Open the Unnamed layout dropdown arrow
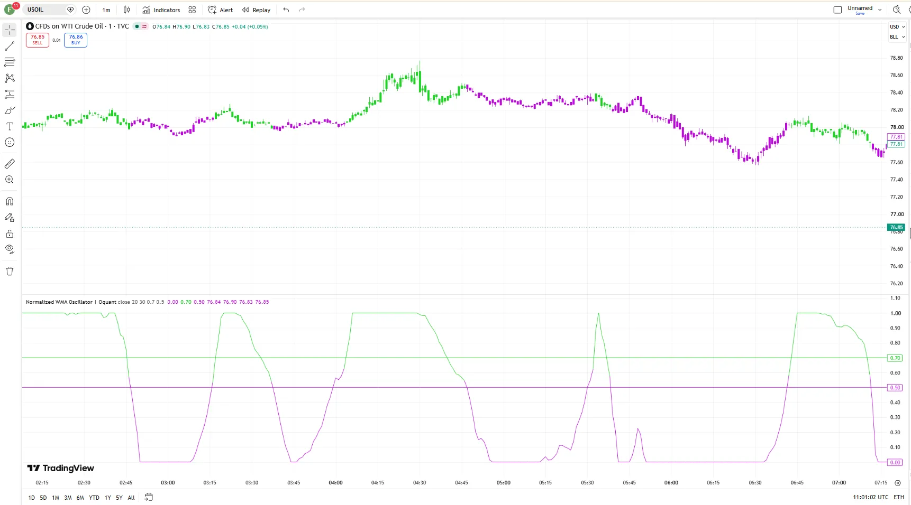The image size is (911, 505). 880,10
